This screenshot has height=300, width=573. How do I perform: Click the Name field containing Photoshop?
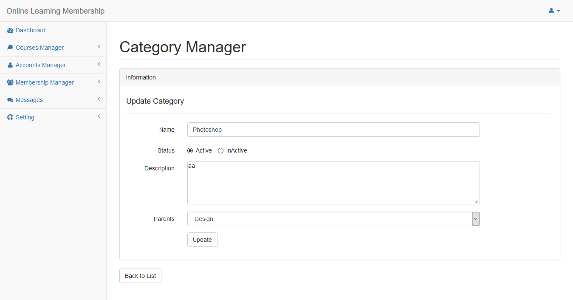[333, 130]
